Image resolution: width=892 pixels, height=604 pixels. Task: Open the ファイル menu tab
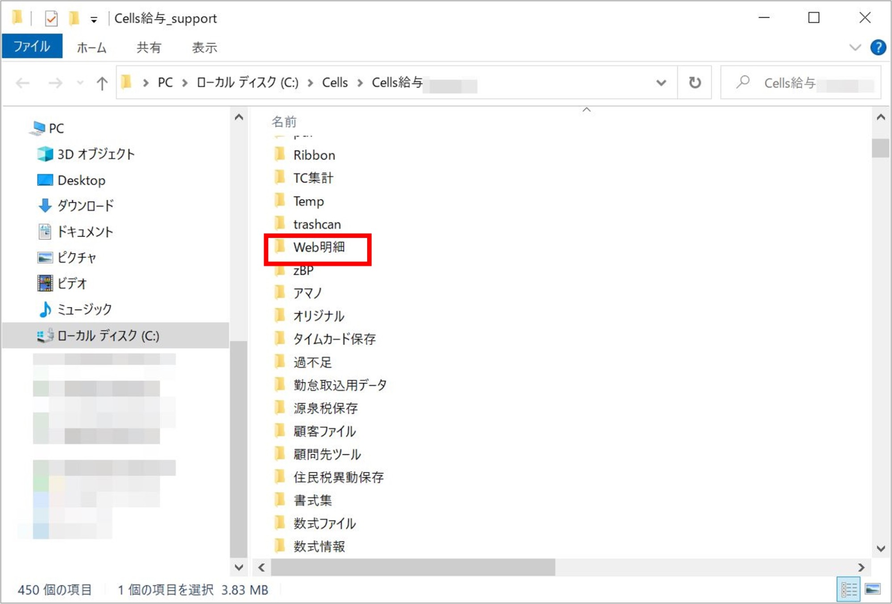32,47
